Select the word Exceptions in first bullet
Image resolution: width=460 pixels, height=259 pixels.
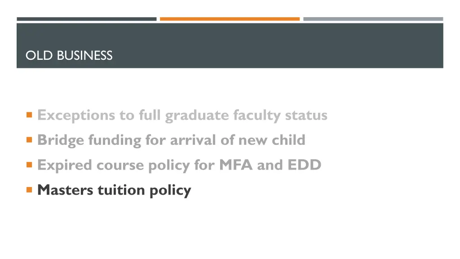[76, 115]
